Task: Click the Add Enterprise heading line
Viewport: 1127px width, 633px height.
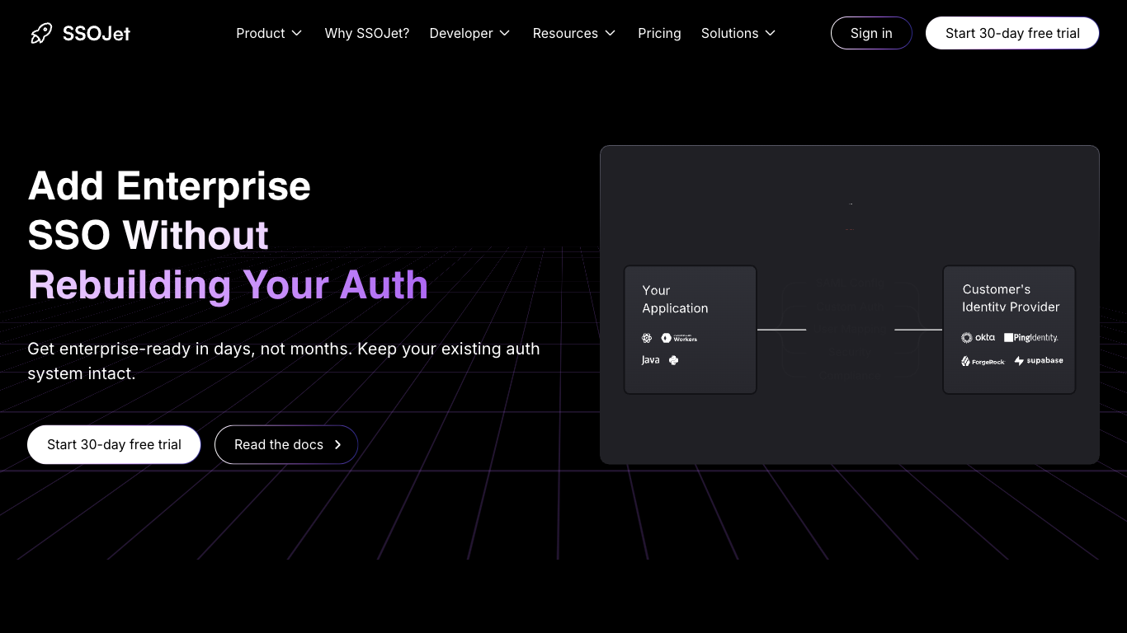Action: [169, 186]
